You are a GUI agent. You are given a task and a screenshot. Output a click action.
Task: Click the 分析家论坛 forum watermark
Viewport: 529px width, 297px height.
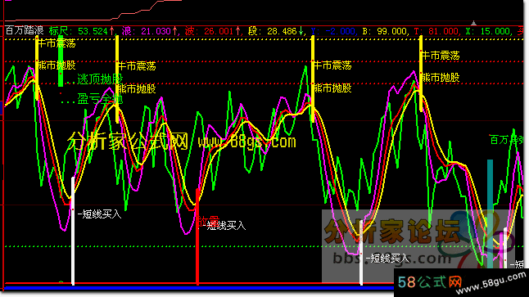392,232
